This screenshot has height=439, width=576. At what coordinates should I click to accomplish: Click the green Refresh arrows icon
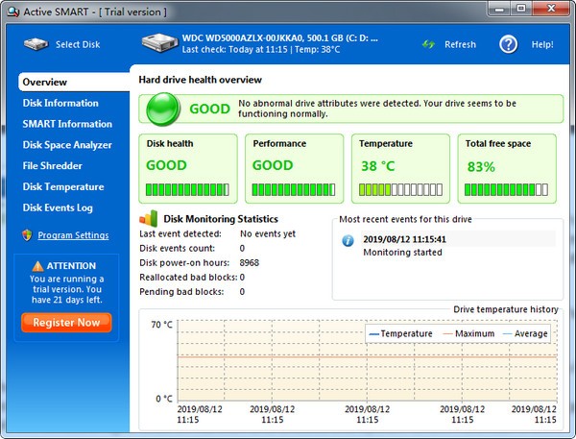[x=428, y=44]
